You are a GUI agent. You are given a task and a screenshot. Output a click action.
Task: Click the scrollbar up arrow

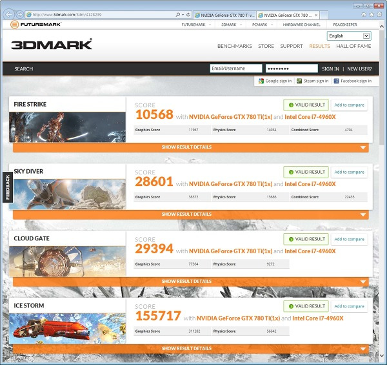click(382, 26)
